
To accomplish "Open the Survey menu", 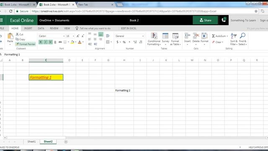I will (x=165, y=39).
